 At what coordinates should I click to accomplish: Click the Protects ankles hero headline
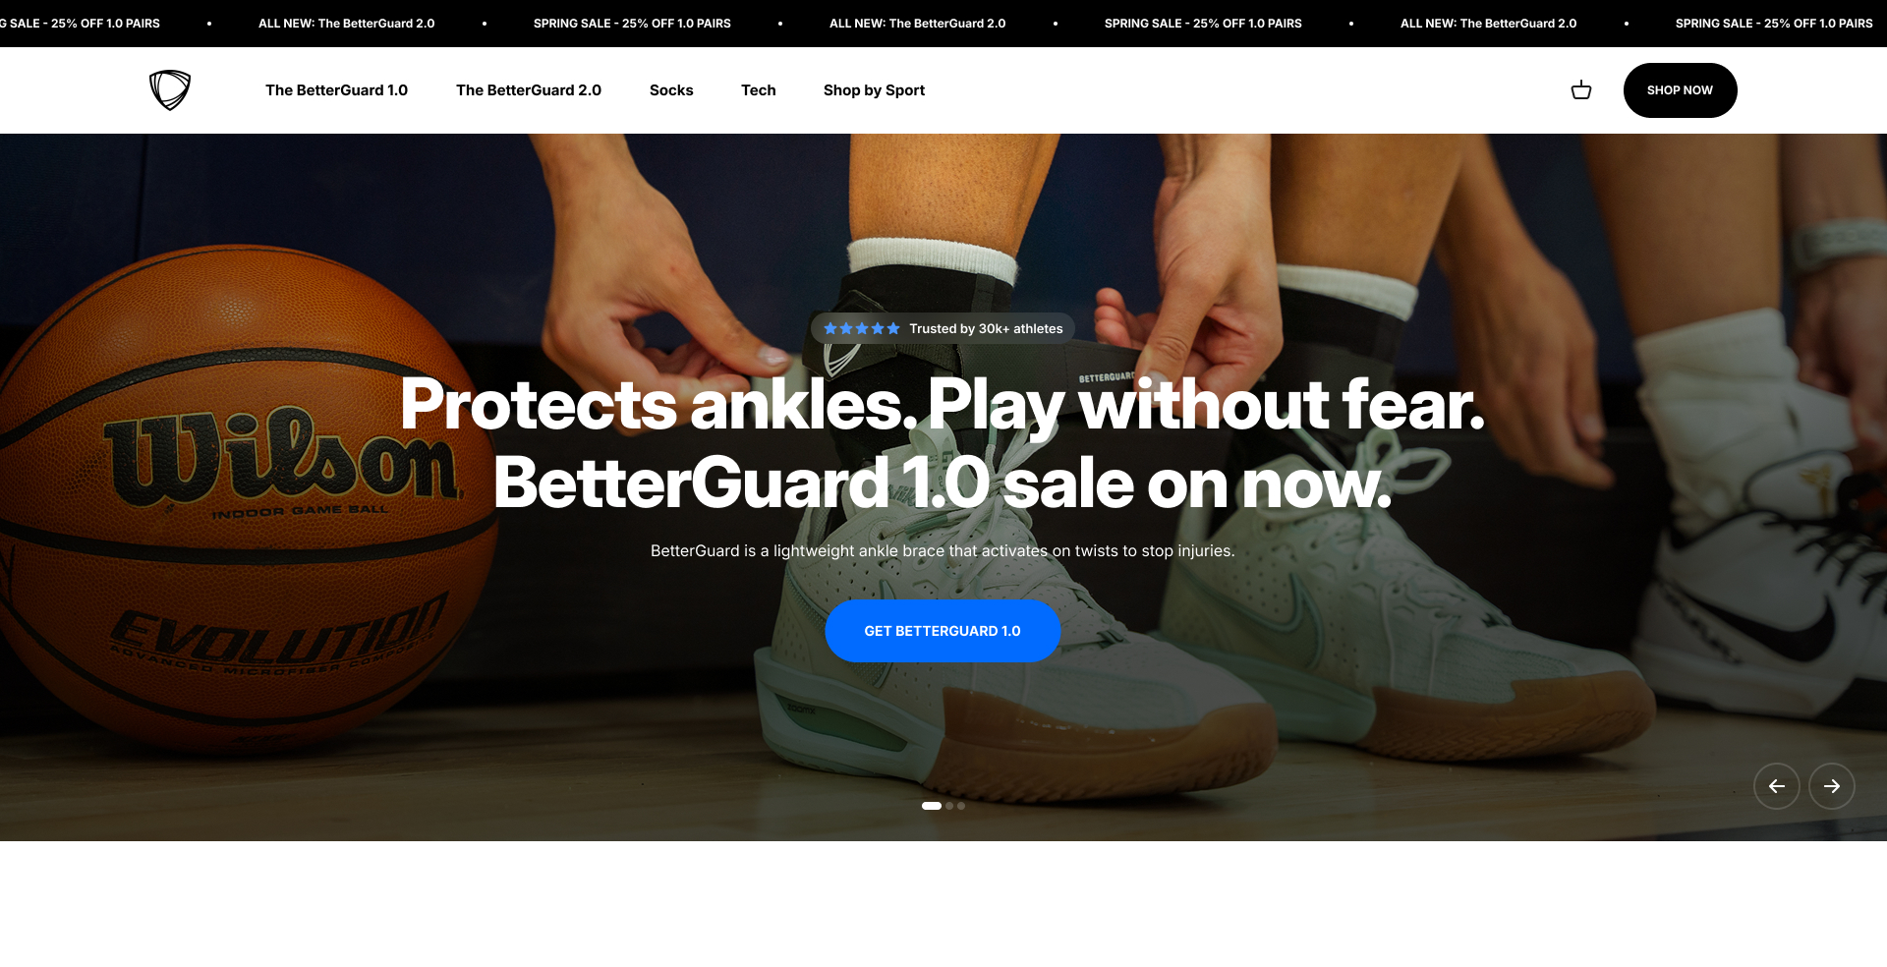pyautogui.click(x=943, y=444)
